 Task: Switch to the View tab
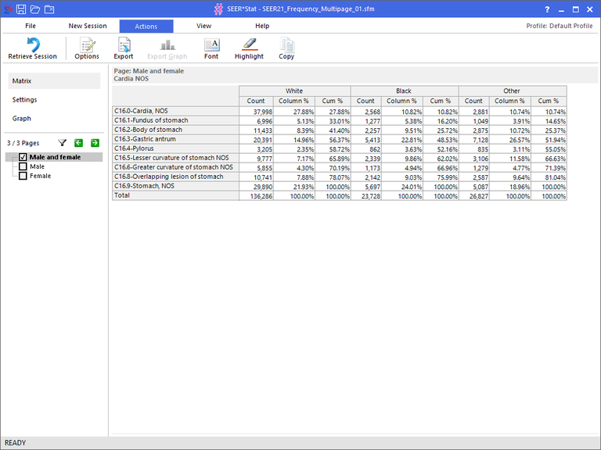pos(203,26)
